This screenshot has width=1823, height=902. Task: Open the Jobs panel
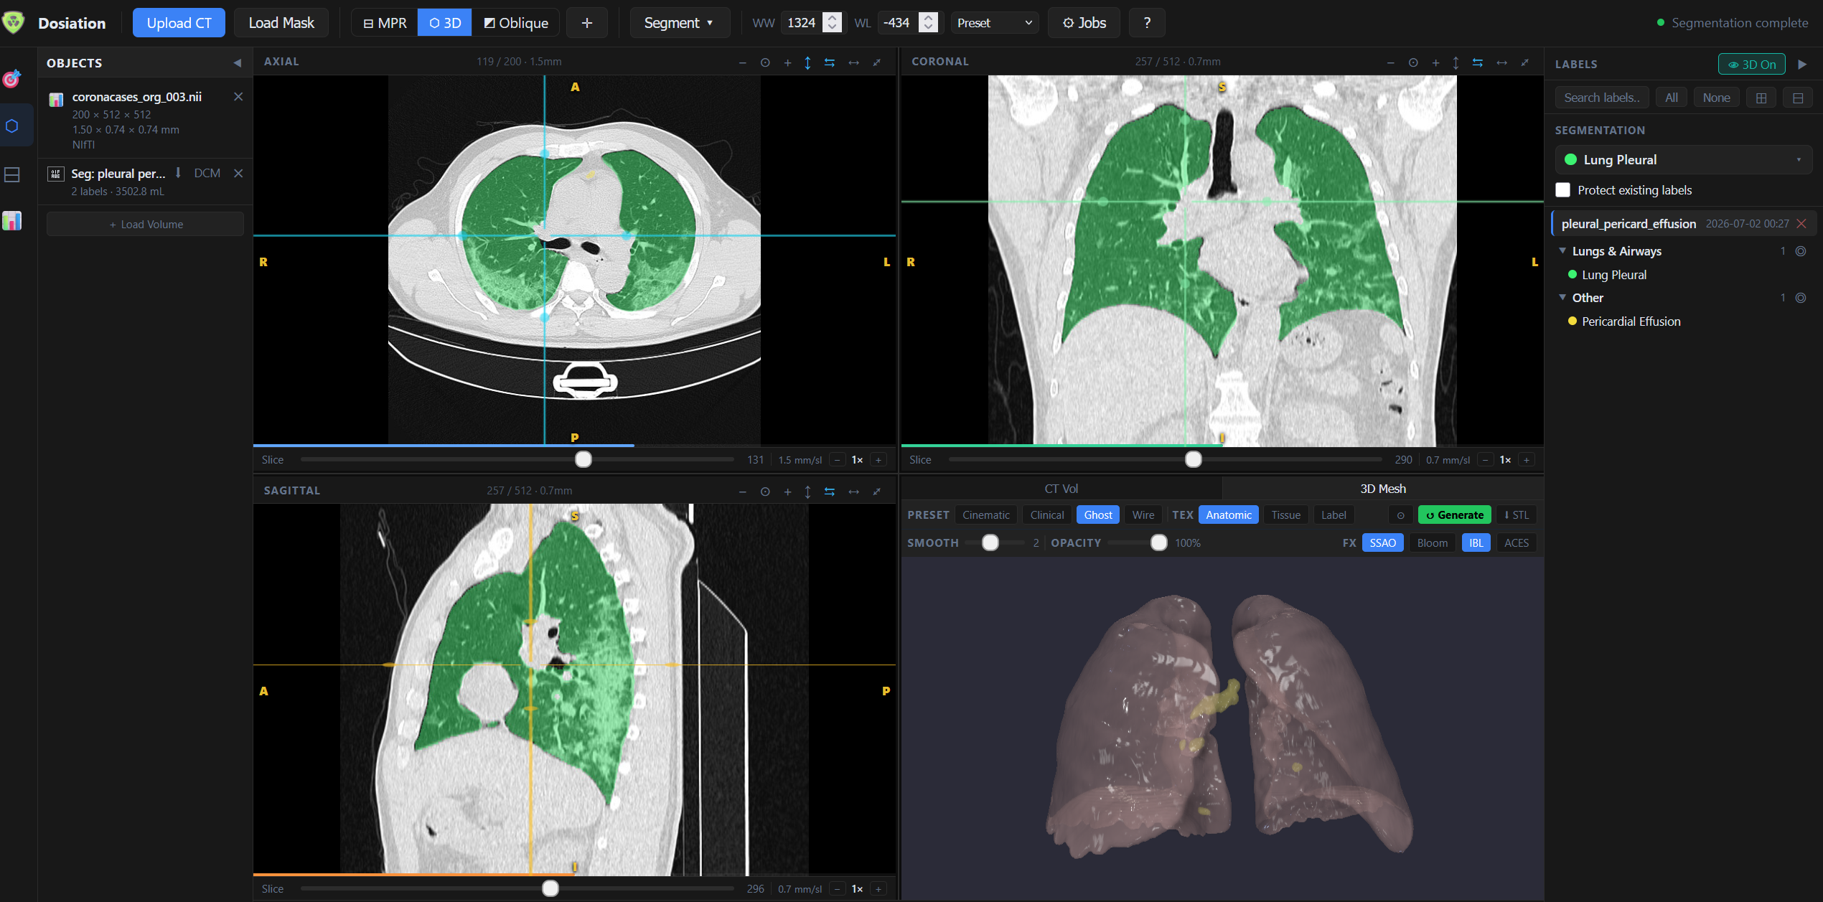click(1084, 23)
